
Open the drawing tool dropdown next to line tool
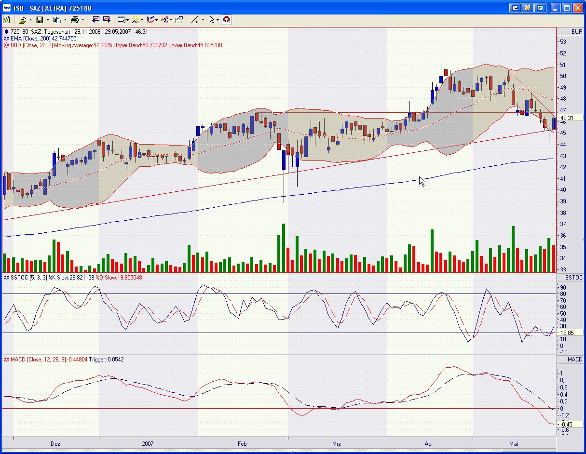point(203,20)
